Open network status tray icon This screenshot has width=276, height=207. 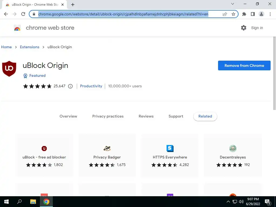pos(235,202)
